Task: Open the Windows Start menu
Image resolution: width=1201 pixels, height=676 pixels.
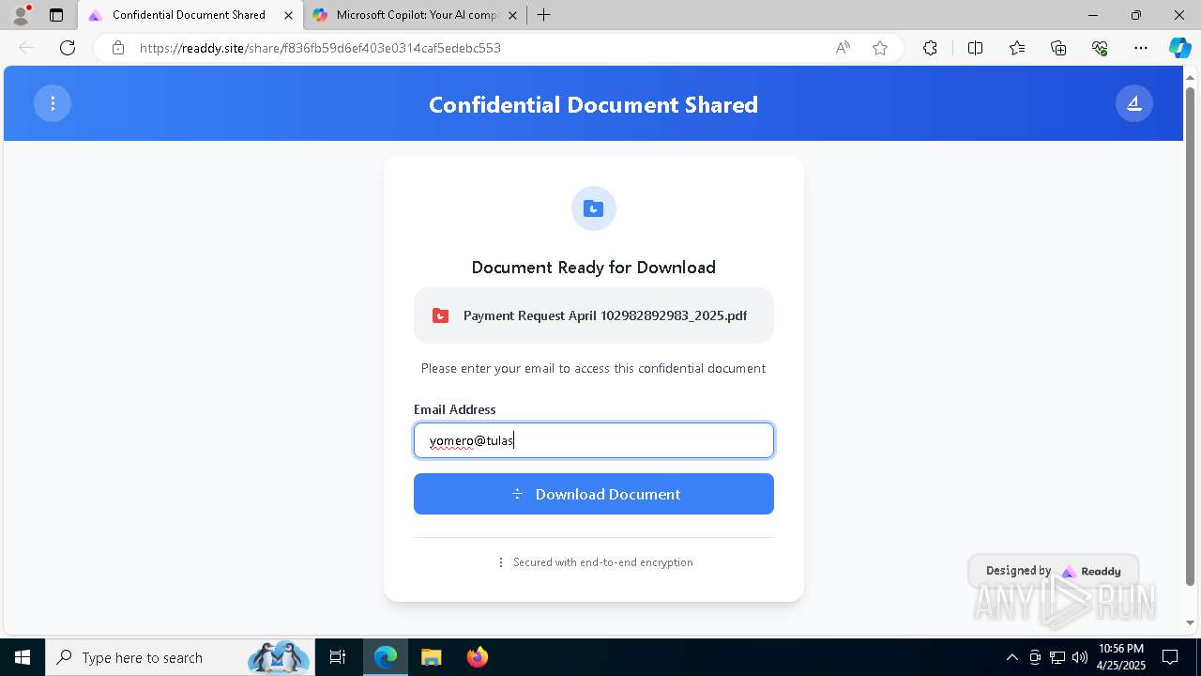Action: pos(23,657)
